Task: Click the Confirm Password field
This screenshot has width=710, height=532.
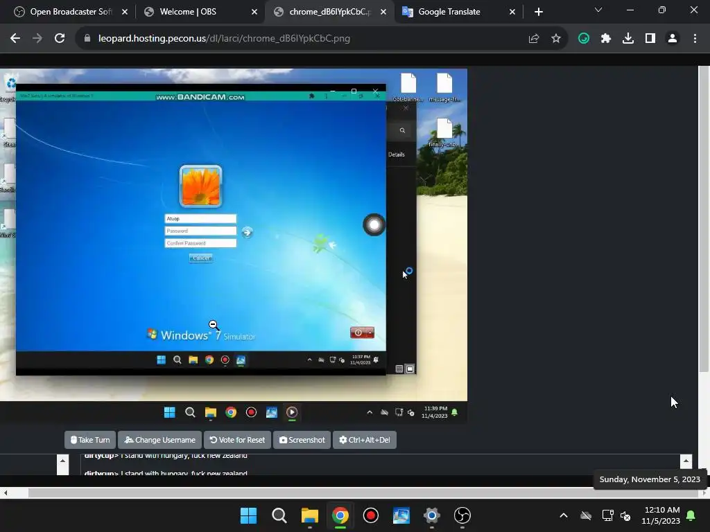Action: [200, 243]
